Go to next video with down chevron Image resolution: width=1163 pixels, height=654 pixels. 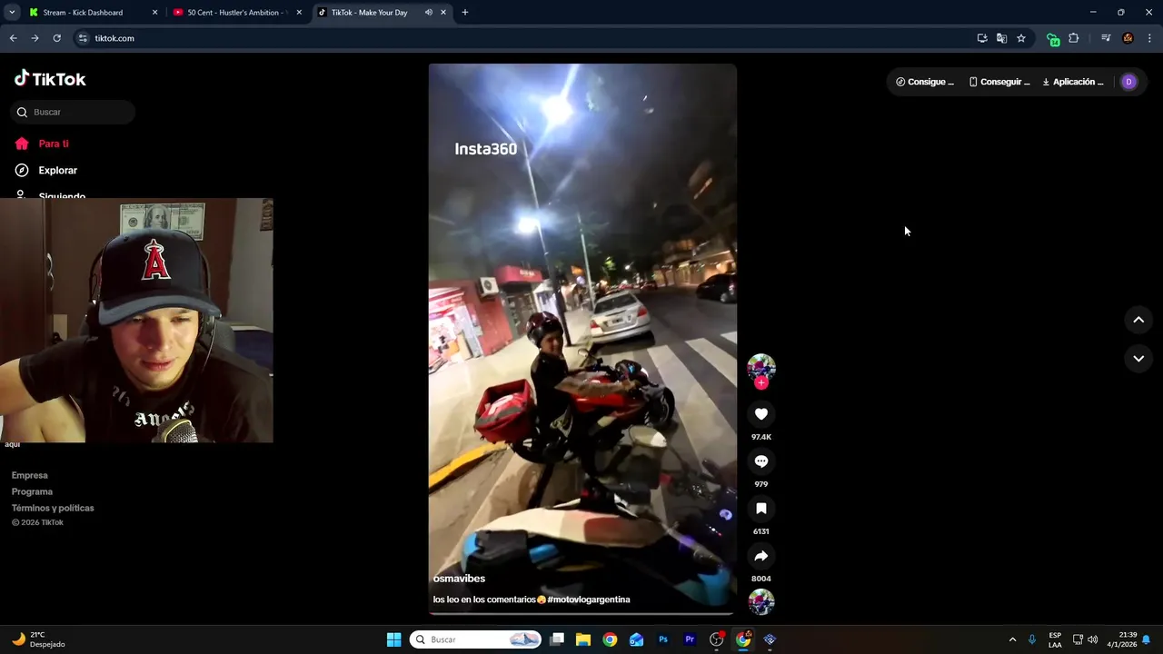[x=1138, y=359]
